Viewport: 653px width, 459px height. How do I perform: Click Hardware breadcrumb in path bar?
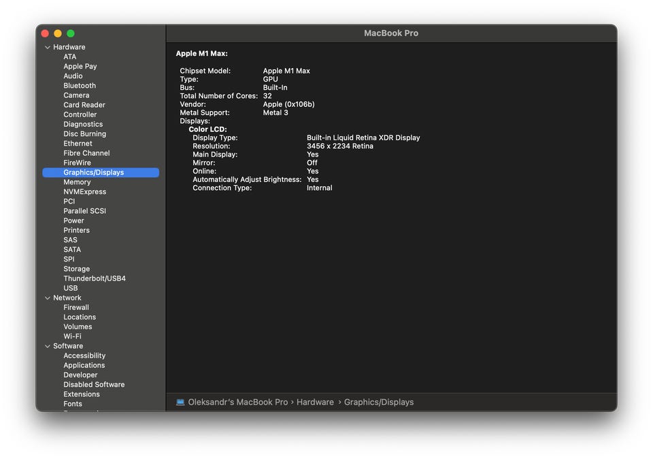pyautogui.click(x=315, y=402)
